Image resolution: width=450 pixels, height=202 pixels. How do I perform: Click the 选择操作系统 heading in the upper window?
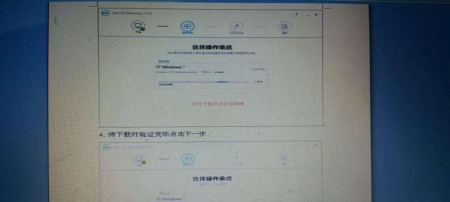coord(212,47)
